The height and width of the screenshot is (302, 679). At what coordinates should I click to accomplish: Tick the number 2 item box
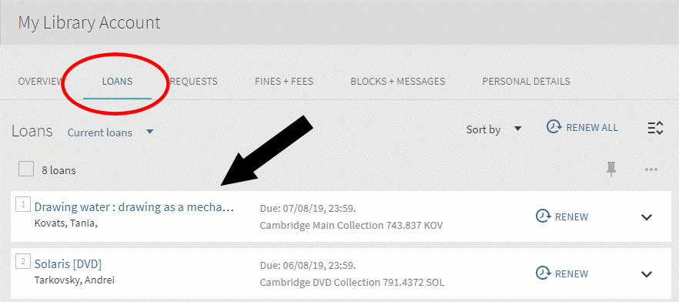pyautogui.click(x=22, y=261)
